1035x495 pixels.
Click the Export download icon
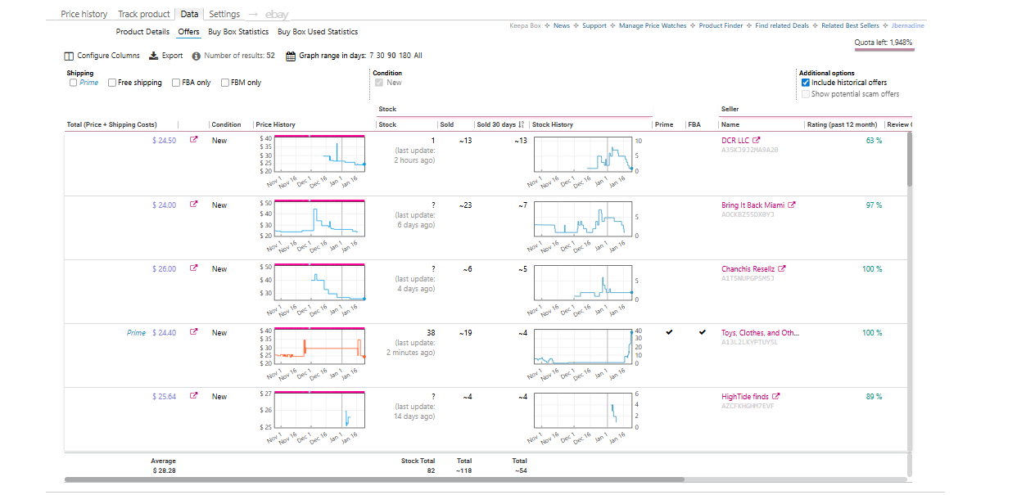click(x=154, y=56)
